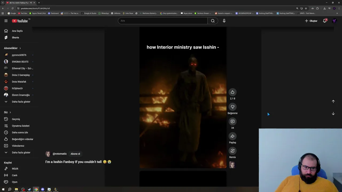
Task: Reload the page in Chrome
Action: click(12, 8)
